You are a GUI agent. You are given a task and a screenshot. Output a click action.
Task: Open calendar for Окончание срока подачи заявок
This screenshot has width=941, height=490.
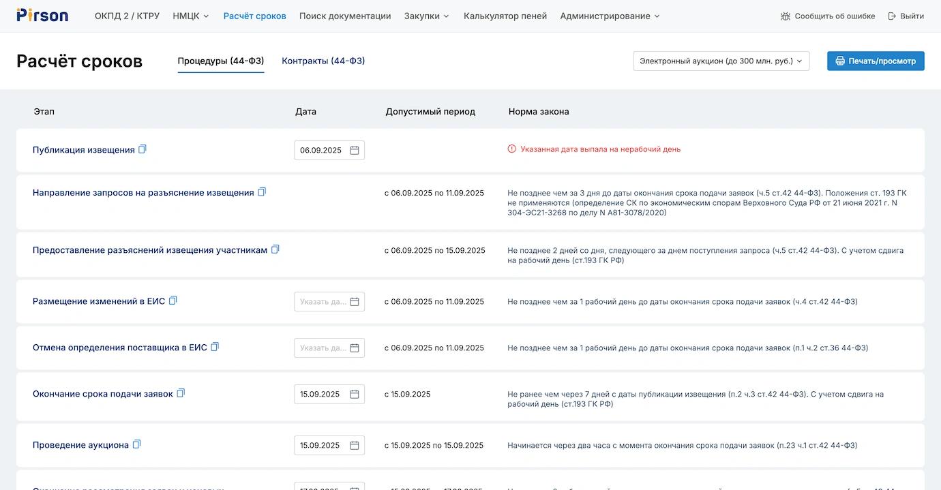(x=355, y=395)
